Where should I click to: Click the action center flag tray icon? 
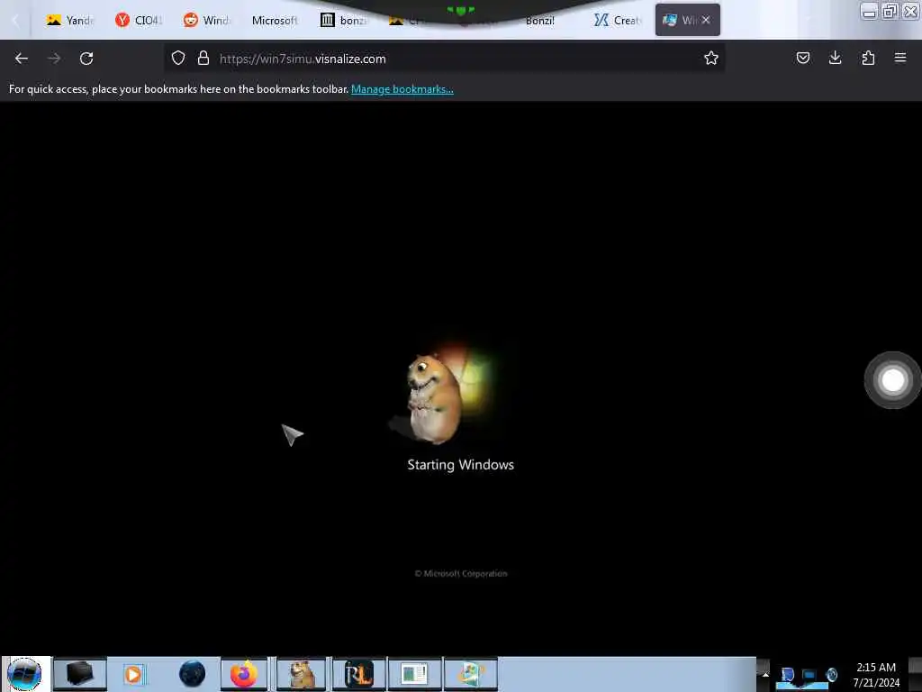click(x=787, y=675)
